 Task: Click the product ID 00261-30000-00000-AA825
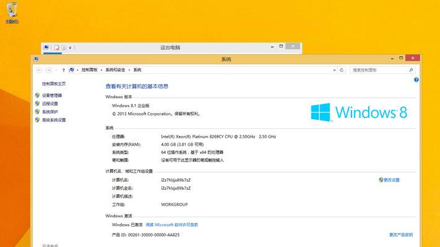click(x=153, y=235)
